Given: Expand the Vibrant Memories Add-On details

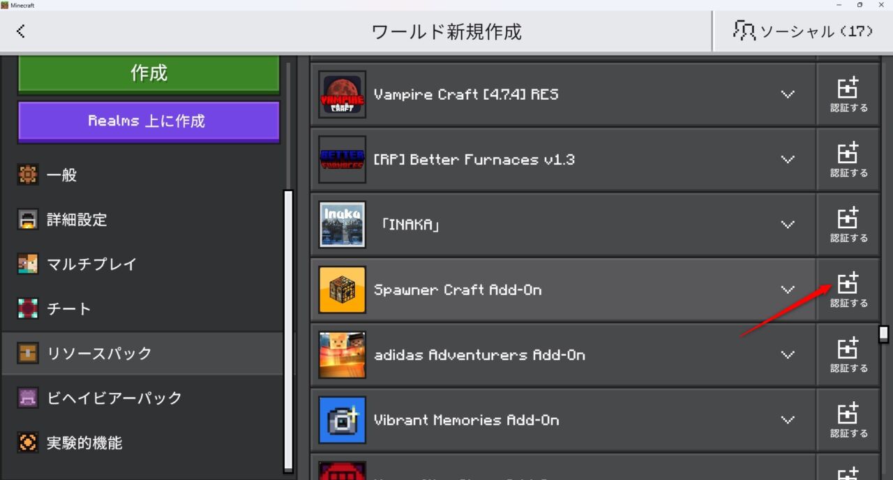Looking at the screenshot, I should [788, 420].
